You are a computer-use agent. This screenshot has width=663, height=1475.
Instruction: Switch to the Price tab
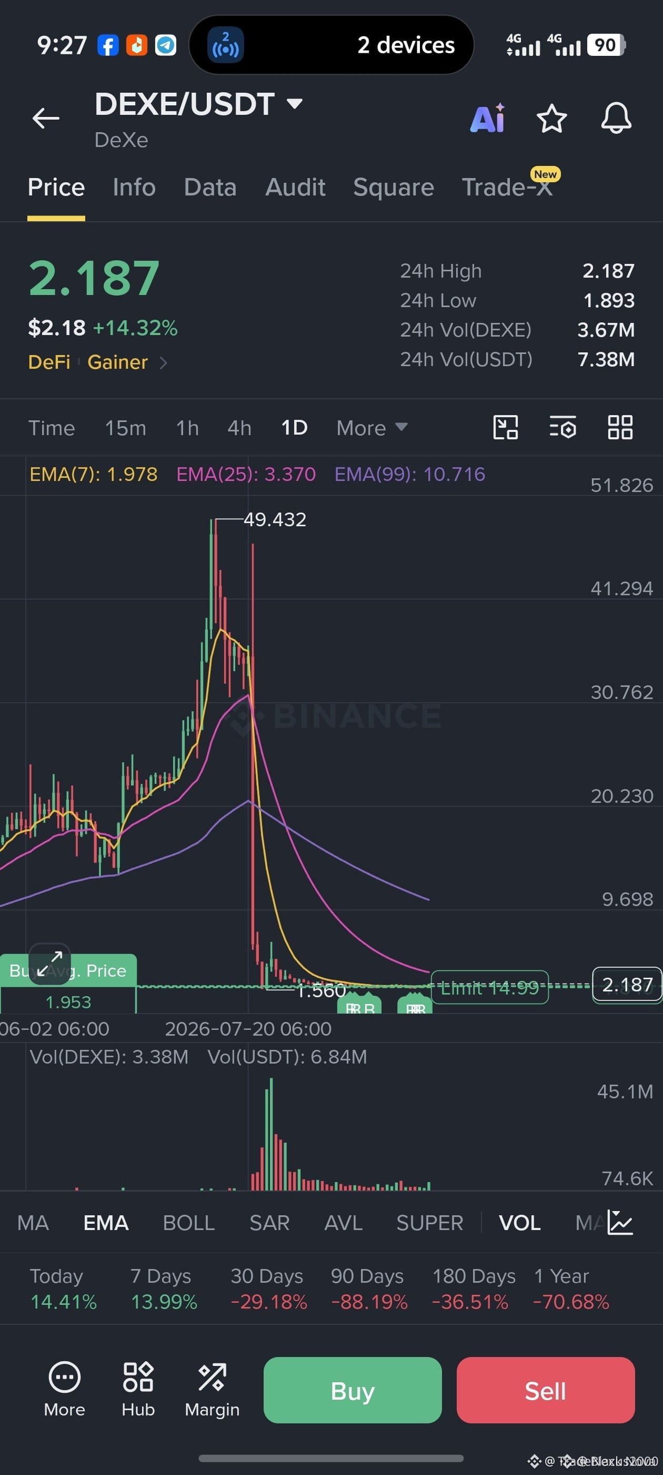coord(56,187)
